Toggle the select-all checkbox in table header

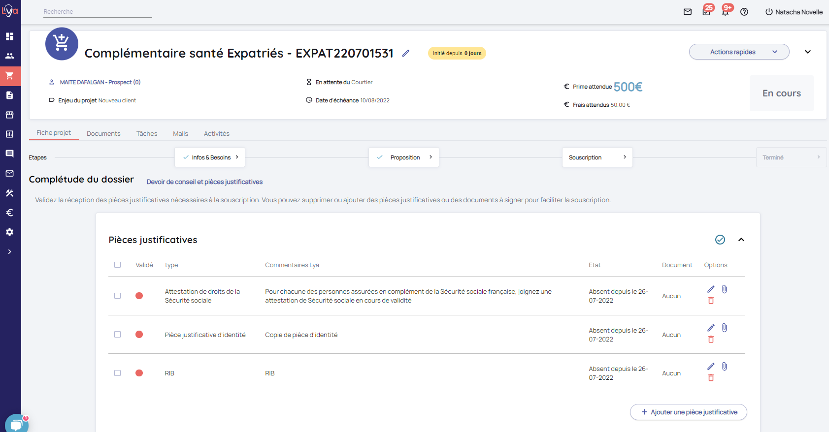[x=117, y=265]
